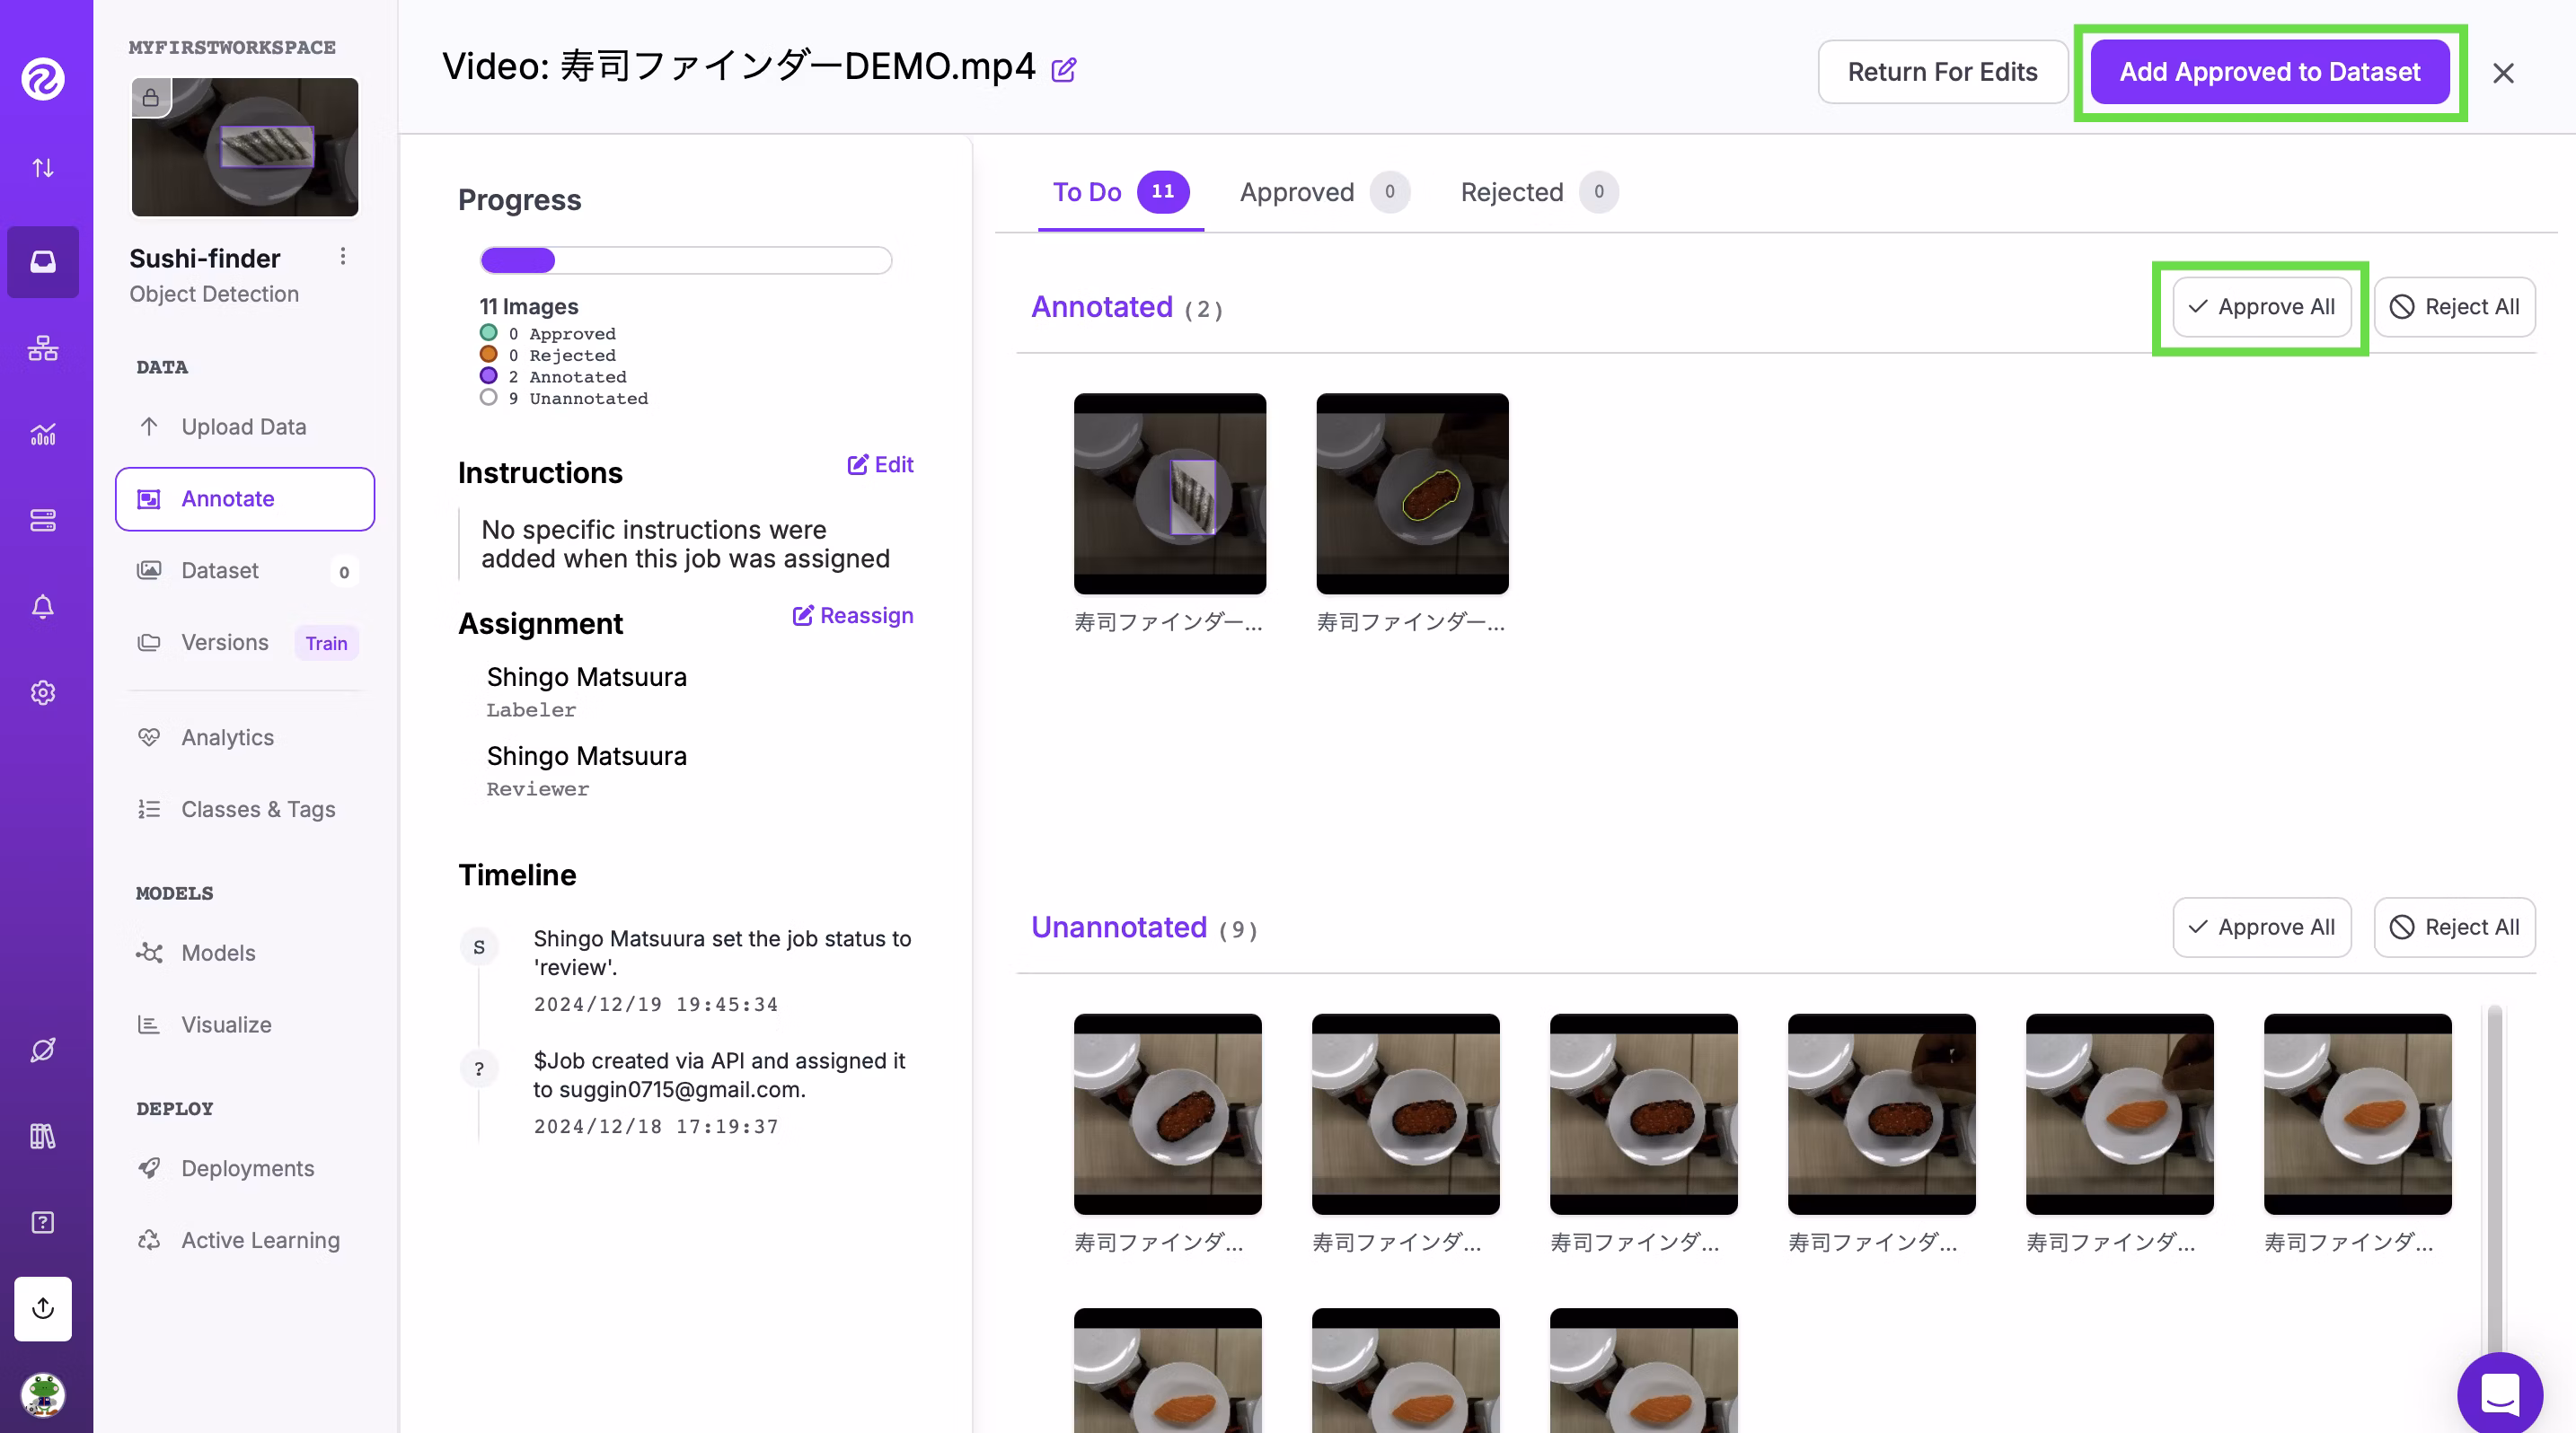Click Reassign link in Assignment
Image resolution: width=2576 pixels, height=1433 pixels.
pyautogui.click(x=853, y=616)
